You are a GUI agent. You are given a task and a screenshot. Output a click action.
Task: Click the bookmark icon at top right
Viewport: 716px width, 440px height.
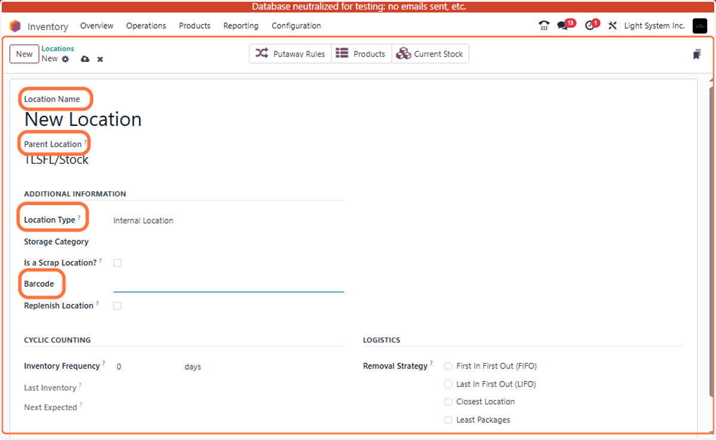(x=696, y=54)
